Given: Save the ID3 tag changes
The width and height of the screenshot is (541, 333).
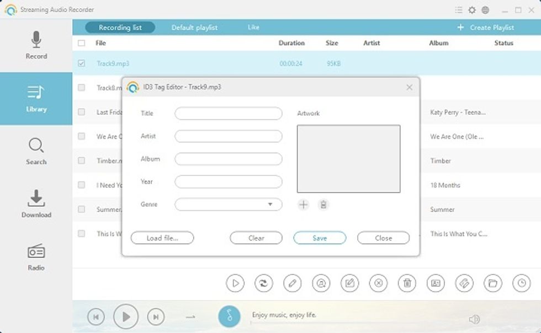Looking at the screenshot, I should 319,238.
